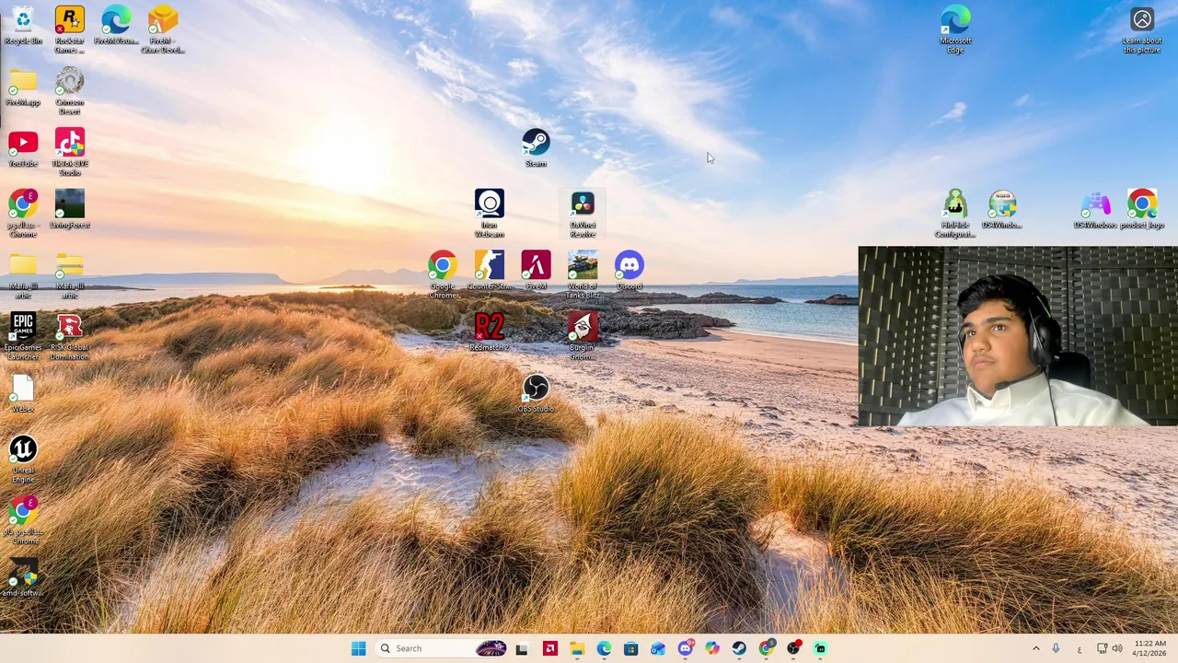
Task: Open File Explorer from taskbar
Action: 576,648
